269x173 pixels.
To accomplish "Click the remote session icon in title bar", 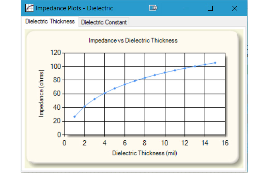I will [x=153, y=8].
